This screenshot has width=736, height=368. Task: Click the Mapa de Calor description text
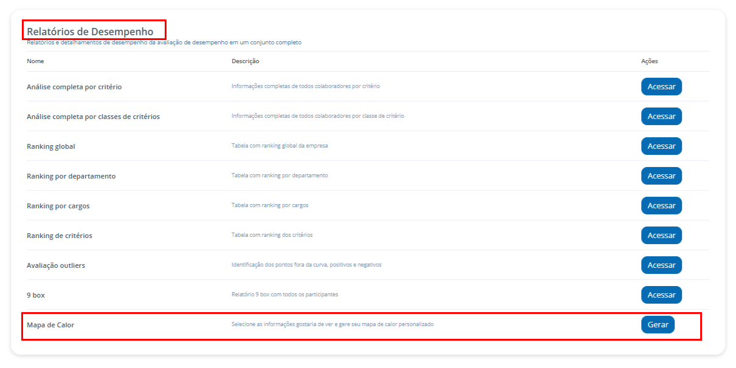point(332,324)
